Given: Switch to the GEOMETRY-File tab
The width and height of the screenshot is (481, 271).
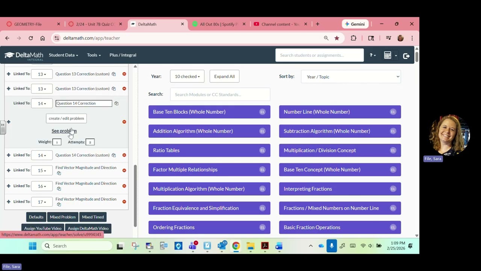Looking at the screenshot, I should coord(33,24).
